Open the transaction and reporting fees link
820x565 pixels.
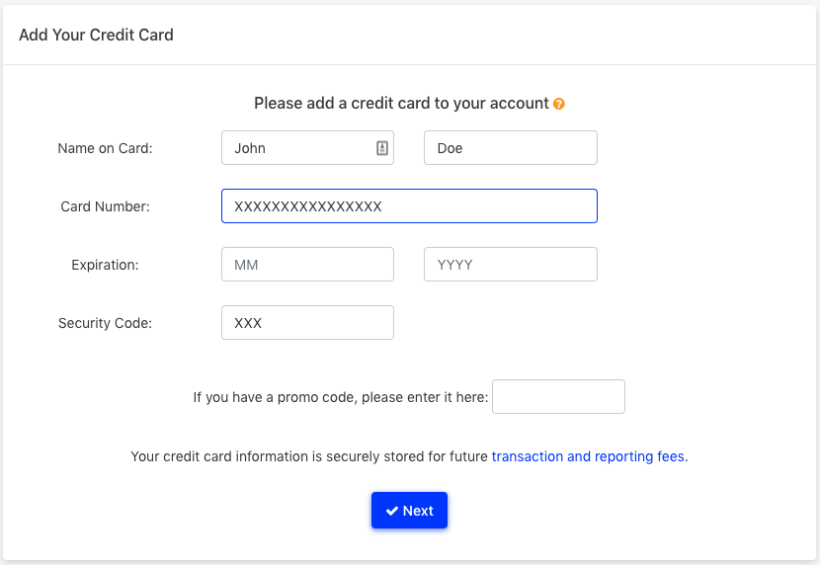pos(589,456)
